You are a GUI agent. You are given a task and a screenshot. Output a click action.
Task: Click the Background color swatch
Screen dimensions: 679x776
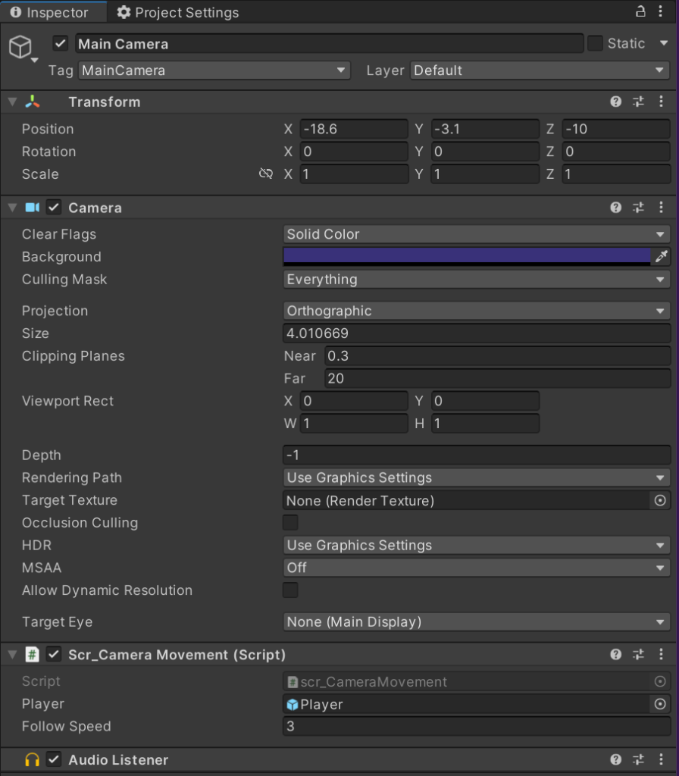(x=466, y=256)
